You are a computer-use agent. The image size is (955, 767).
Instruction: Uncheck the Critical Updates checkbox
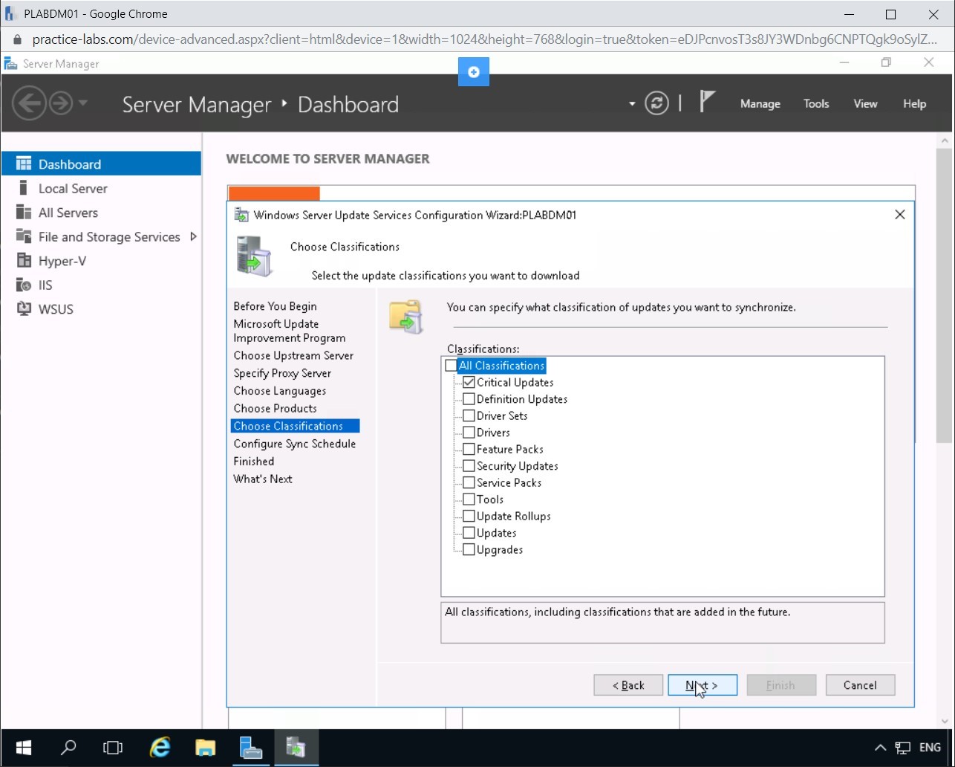click(469, 383)
